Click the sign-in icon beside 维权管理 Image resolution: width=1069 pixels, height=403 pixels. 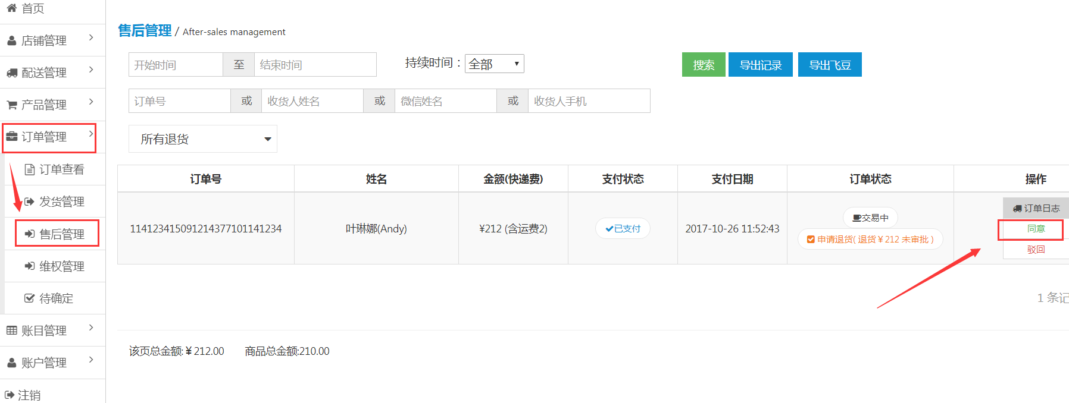(29, 266)
